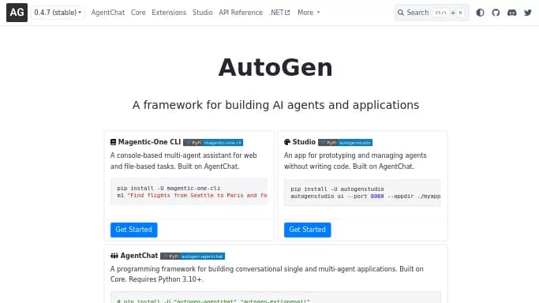539x303 pixels.
Task: Click the search magnifier icon
Action: point(400,13)
